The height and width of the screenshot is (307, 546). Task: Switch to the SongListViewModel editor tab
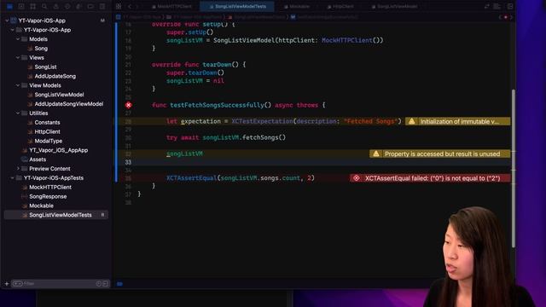pyautogui.click(x=394, y=6)
